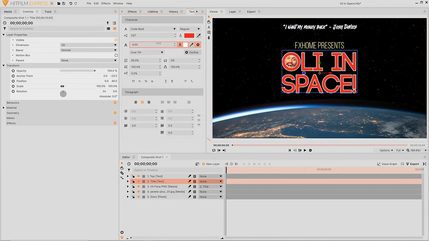Switch to the Export tab
Screen dimensions: 429x241
[x=251, y=12]
